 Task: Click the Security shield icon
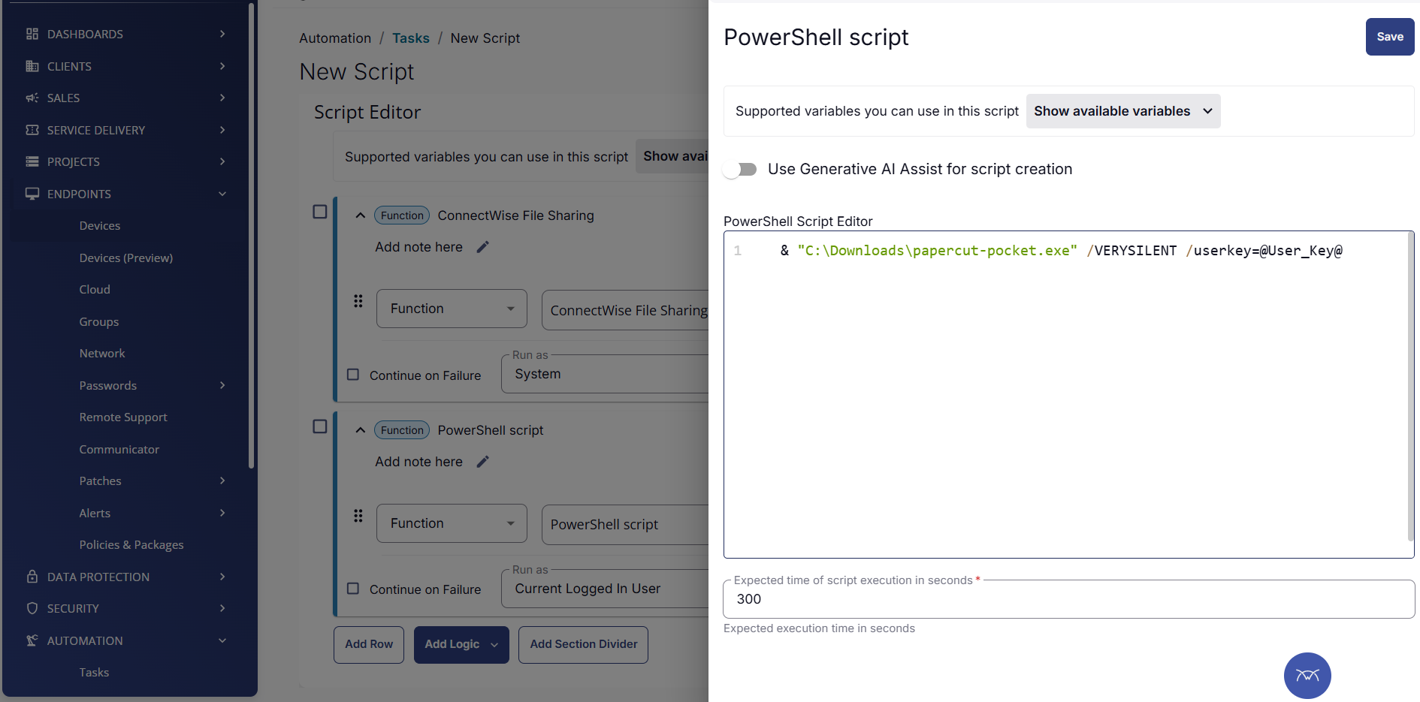(32, 608)
